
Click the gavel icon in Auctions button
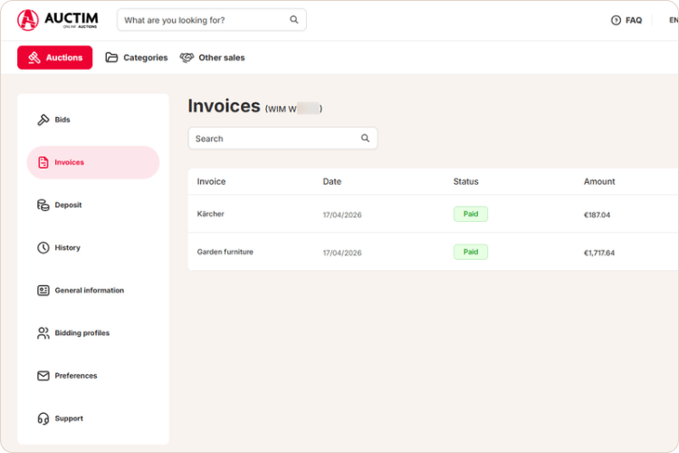click(34, 57)
